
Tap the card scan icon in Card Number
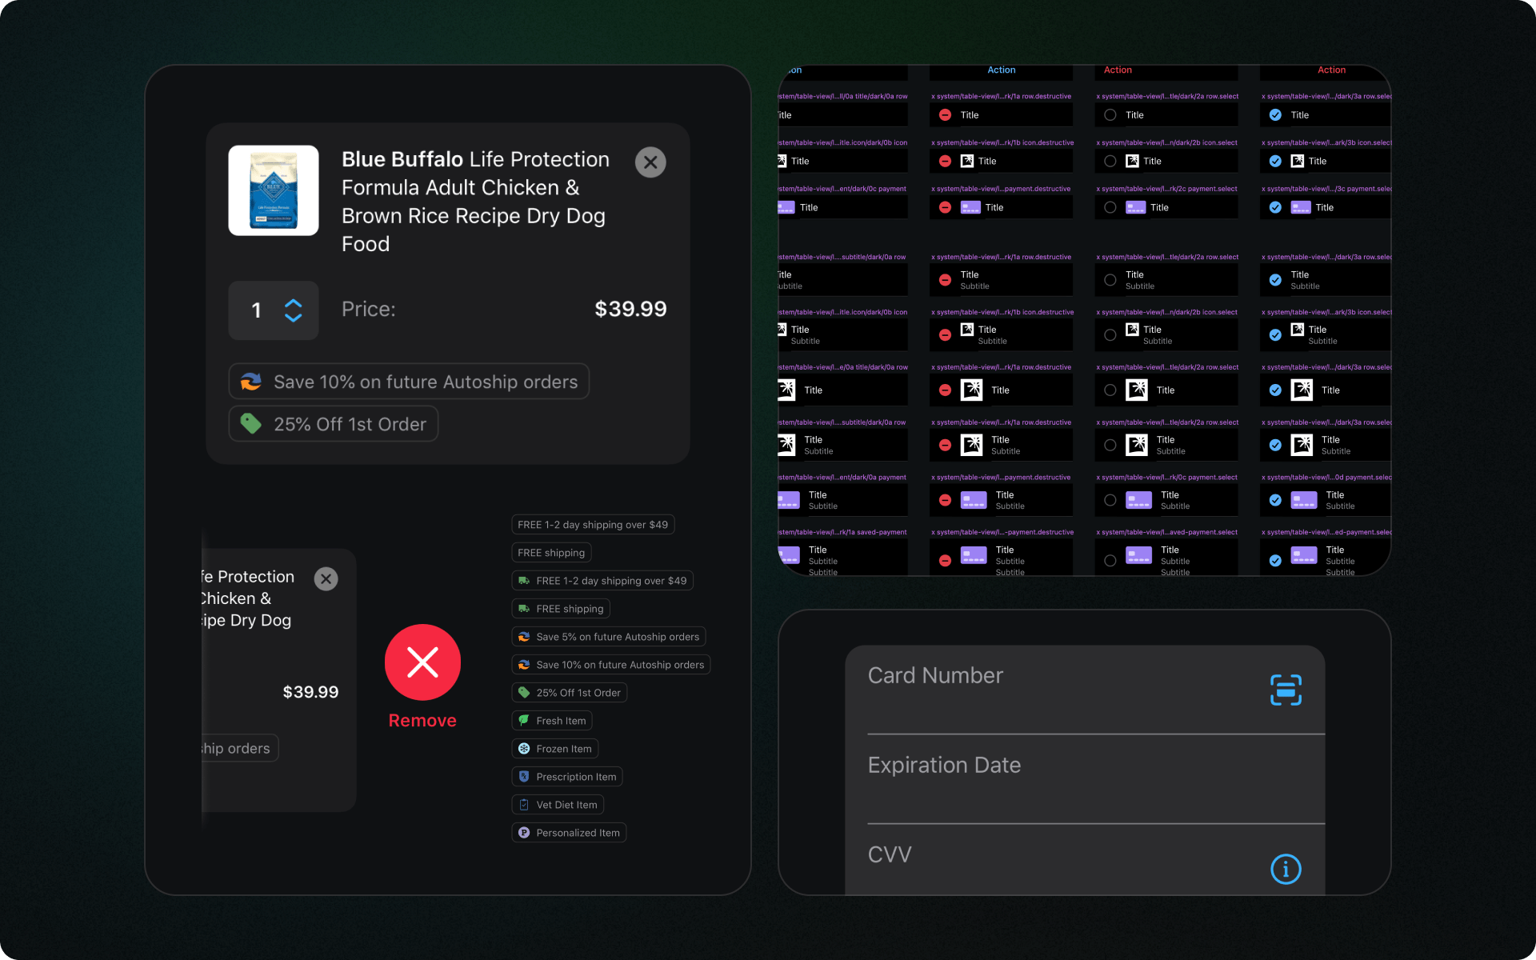(1286, 690)
